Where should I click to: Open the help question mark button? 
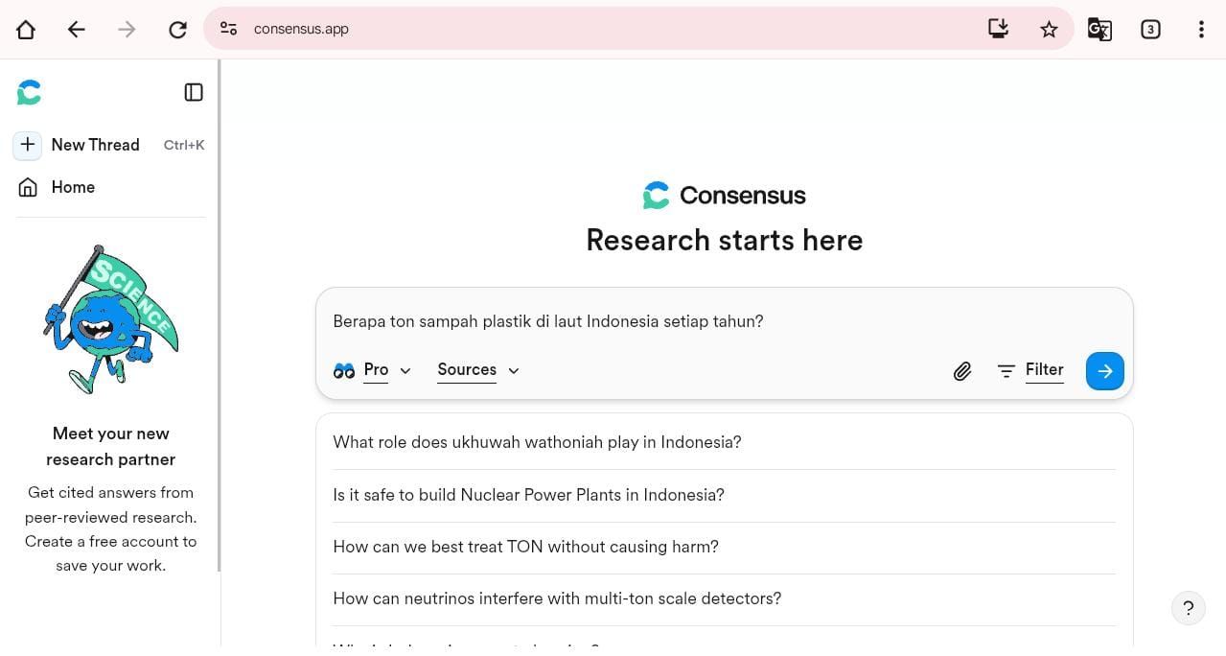pyautogui.click(x=1188, y=608)
